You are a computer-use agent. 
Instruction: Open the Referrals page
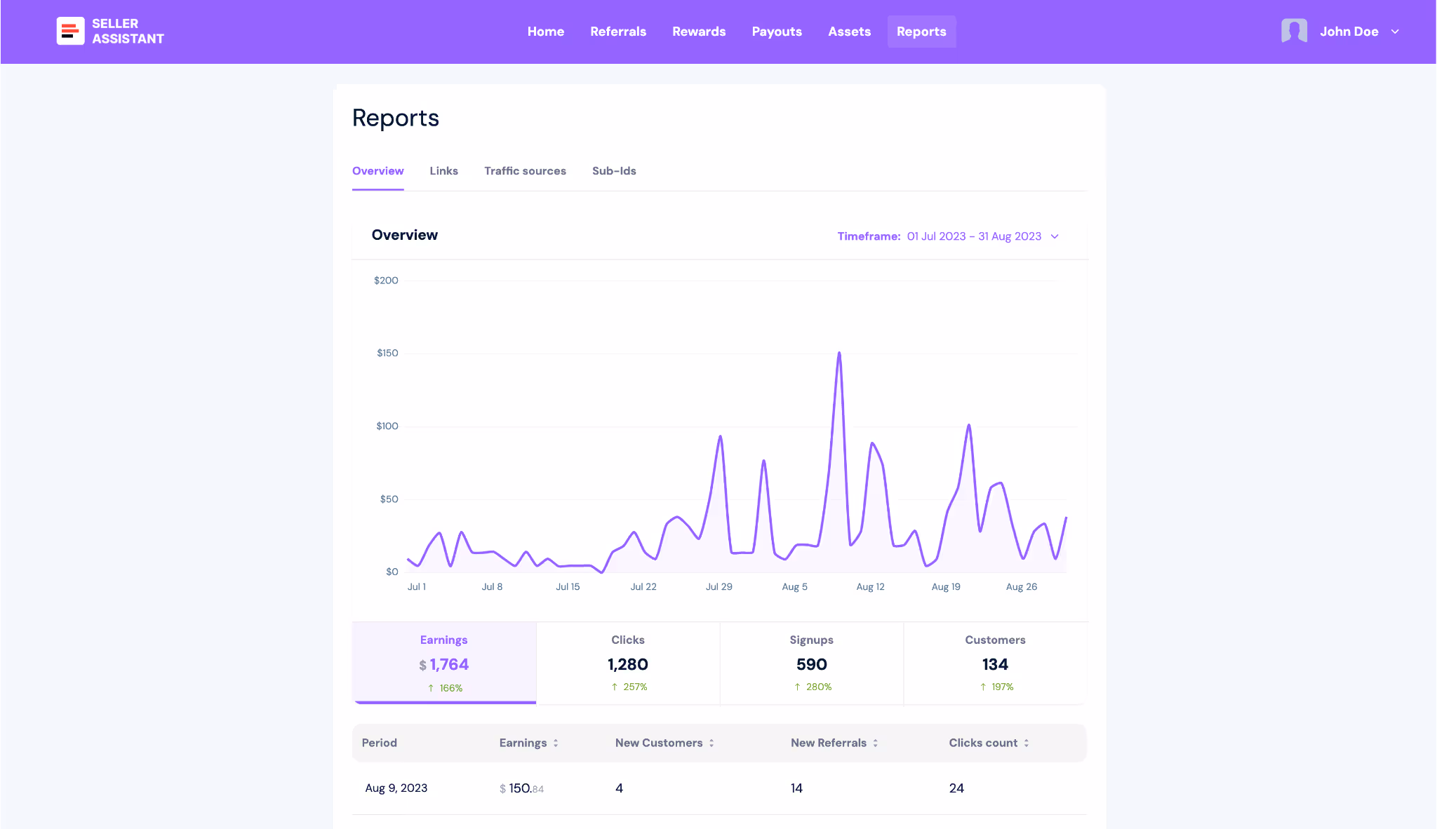coord(617,32)
